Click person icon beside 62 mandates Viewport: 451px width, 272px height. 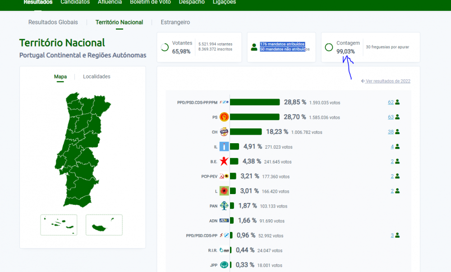click(397, 102)
